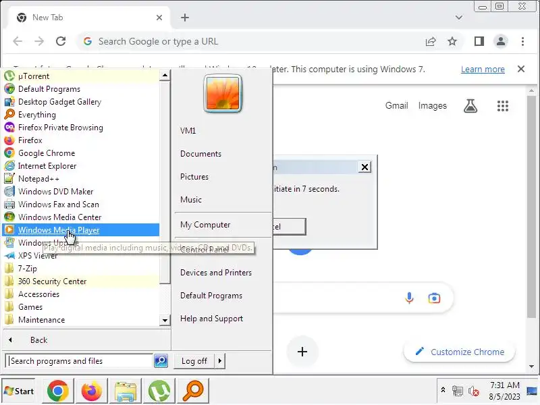Expand the Games folder
This screenshot has width=540, height=405.
(x=81, y=307)
